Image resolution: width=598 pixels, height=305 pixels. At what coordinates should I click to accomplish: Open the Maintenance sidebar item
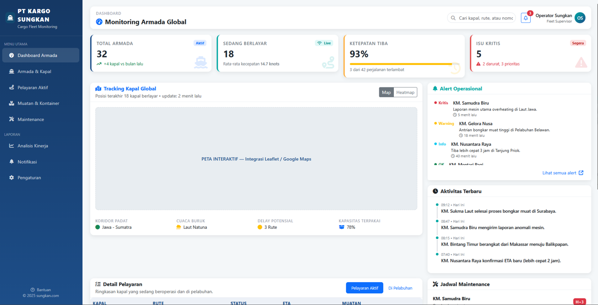click(x=30, y=119)
